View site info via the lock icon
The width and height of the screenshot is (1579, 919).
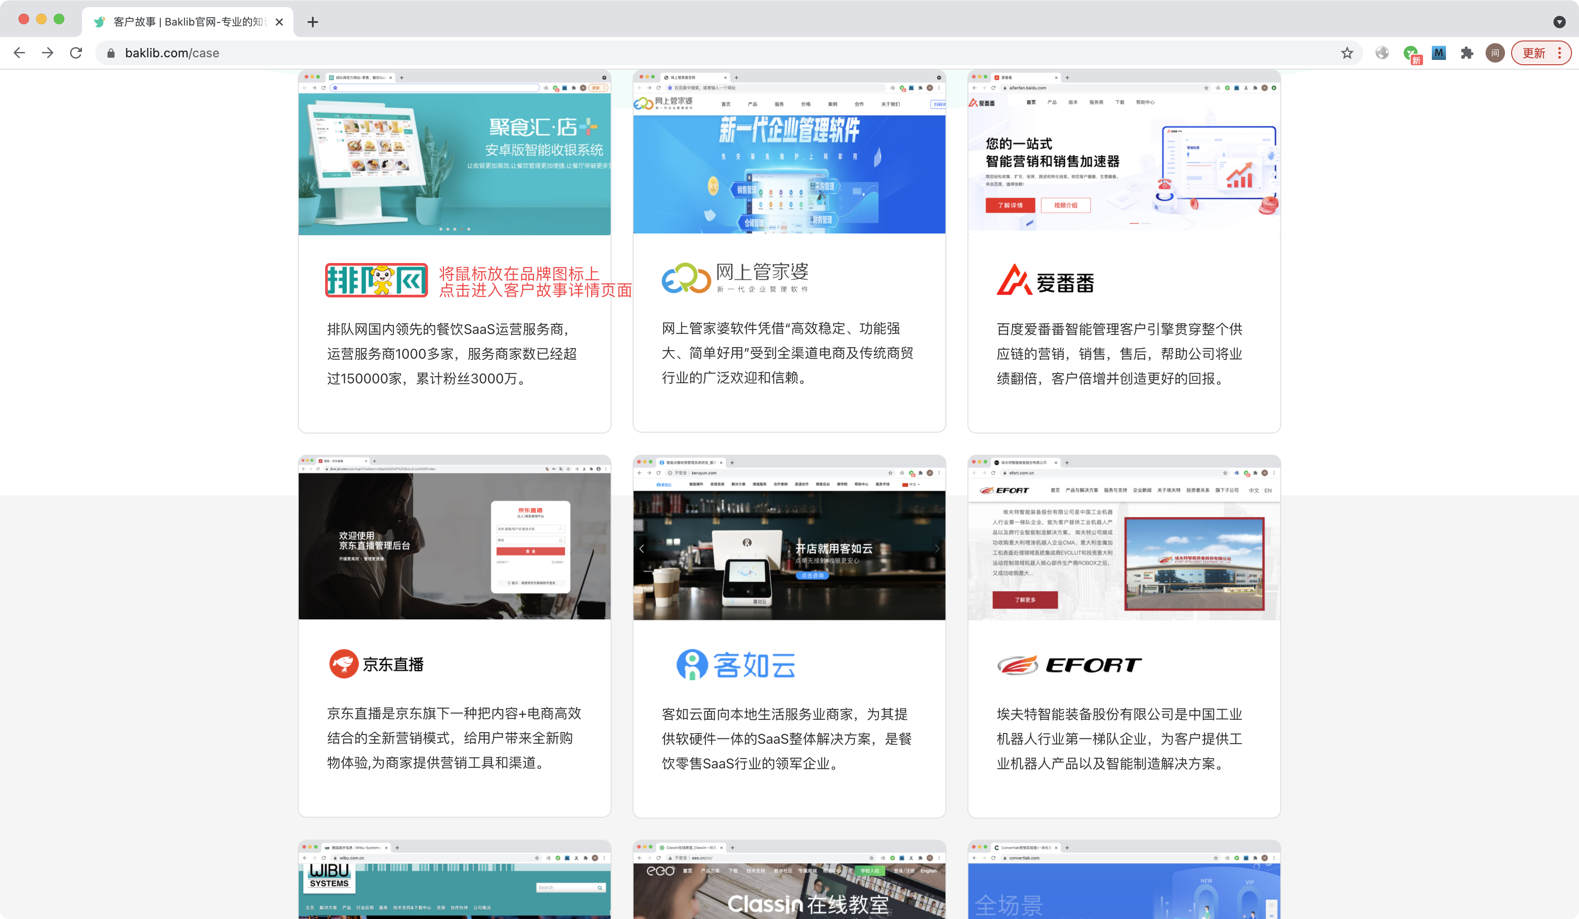coord(111,53)
